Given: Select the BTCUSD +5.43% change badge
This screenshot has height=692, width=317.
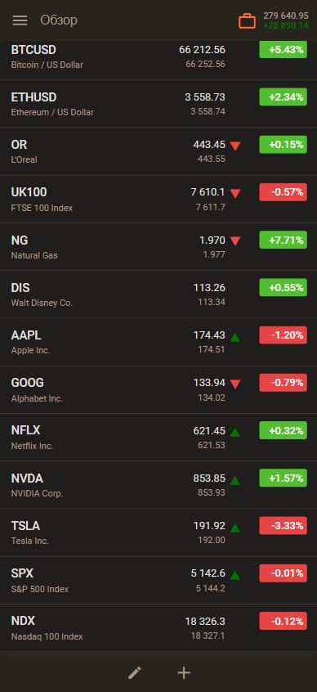Looking at the screenshot, I should click(283, 49).
